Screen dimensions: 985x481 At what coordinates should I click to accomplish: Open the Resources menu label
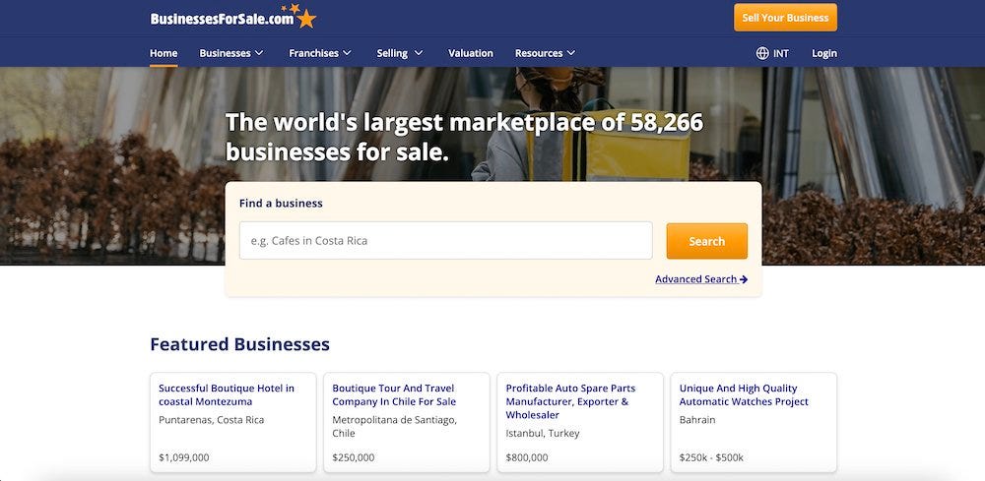539,53
